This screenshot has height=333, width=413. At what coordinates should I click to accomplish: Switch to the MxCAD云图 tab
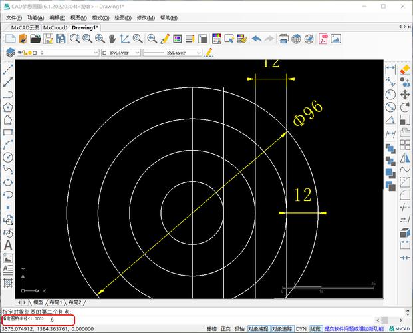(x=25, y=28)
